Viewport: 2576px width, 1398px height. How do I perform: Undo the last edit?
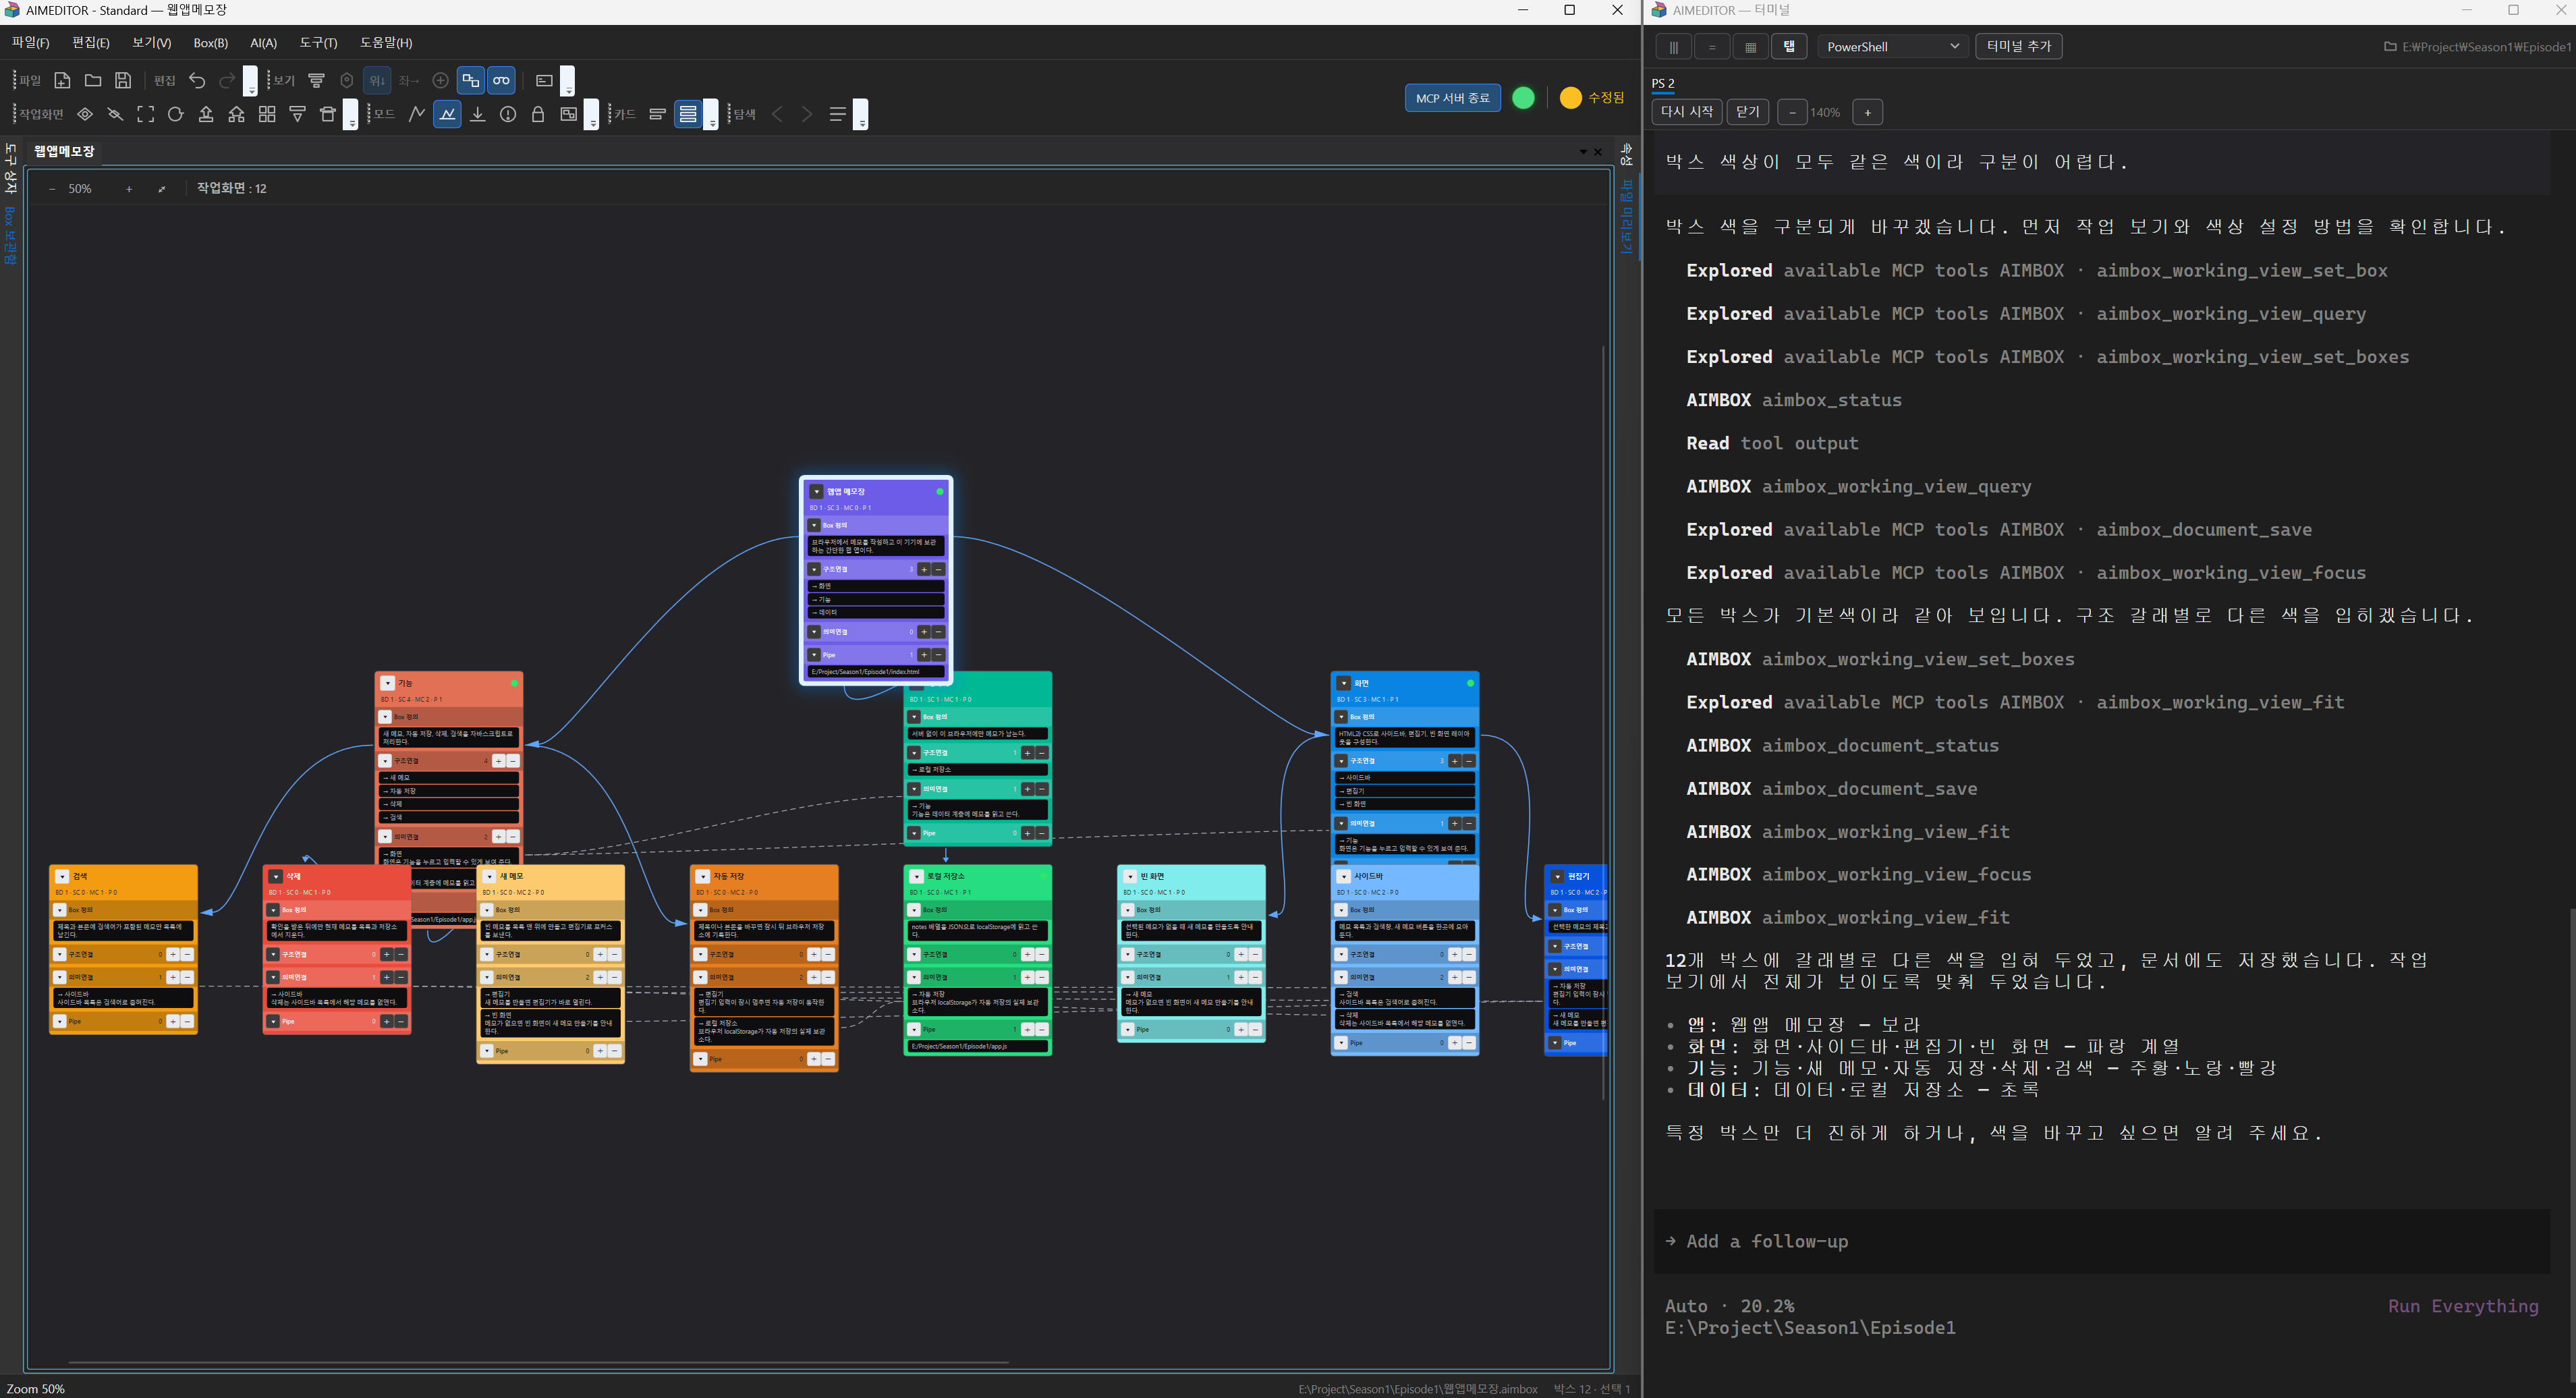197,80
